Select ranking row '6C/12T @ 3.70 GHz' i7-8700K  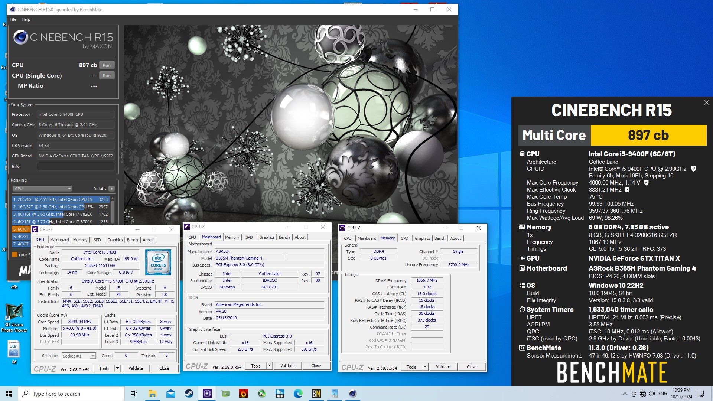pyautogui.click(x=61, y=222)
